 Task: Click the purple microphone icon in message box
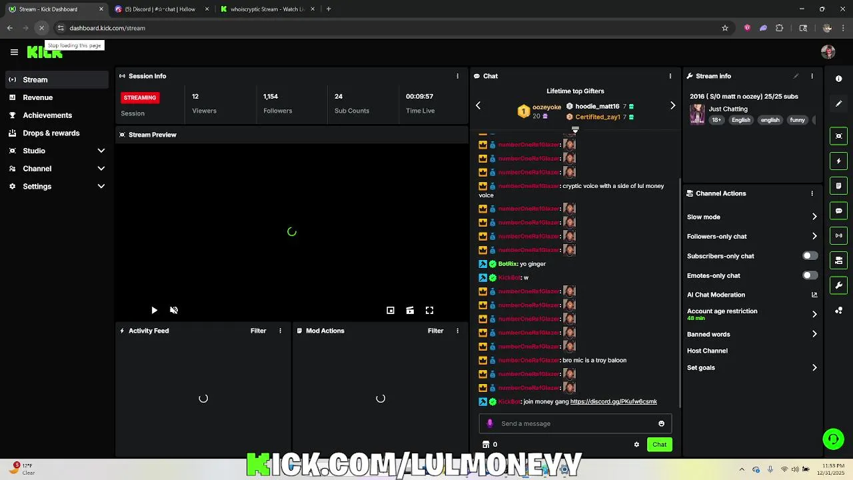pos(490,423)
